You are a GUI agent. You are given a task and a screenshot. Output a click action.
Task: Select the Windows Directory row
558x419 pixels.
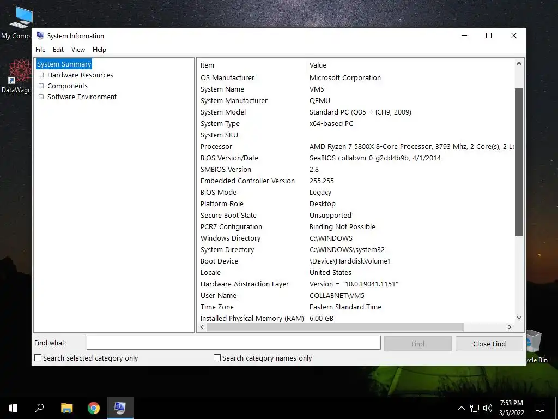click(x=356, y=238)
